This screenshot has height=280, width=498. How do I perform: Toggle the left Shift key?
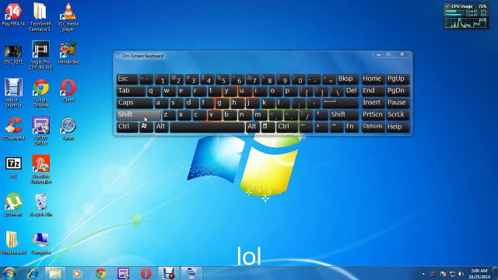tap(139, 115)
